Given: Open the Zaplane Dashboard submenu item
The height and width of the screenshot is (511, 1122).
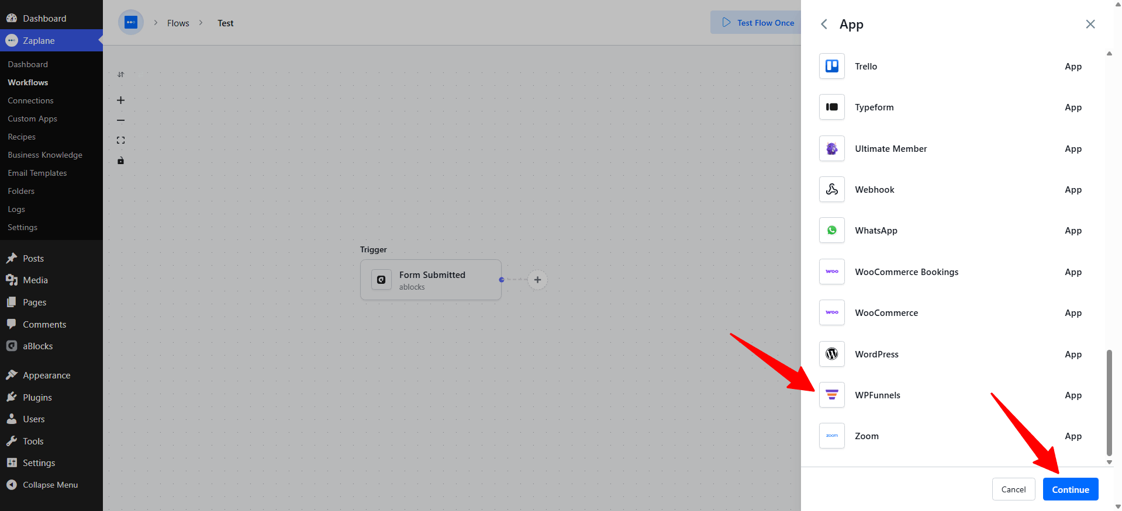Looking at the screenshot, I should 27,64.
